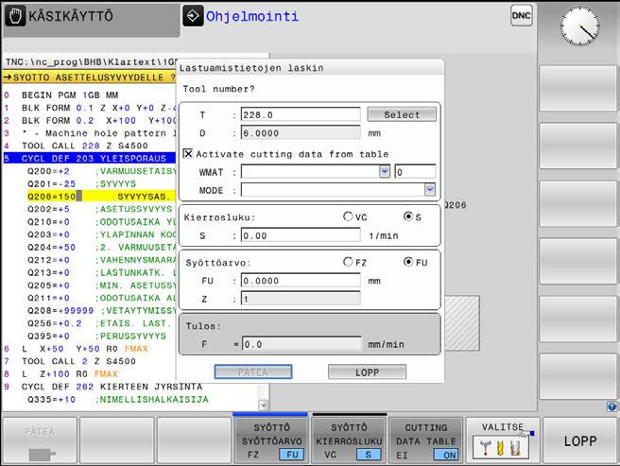This screenshot has width=620, height=466.
Task: Click the F result field in Tulos
Action: 301,344
